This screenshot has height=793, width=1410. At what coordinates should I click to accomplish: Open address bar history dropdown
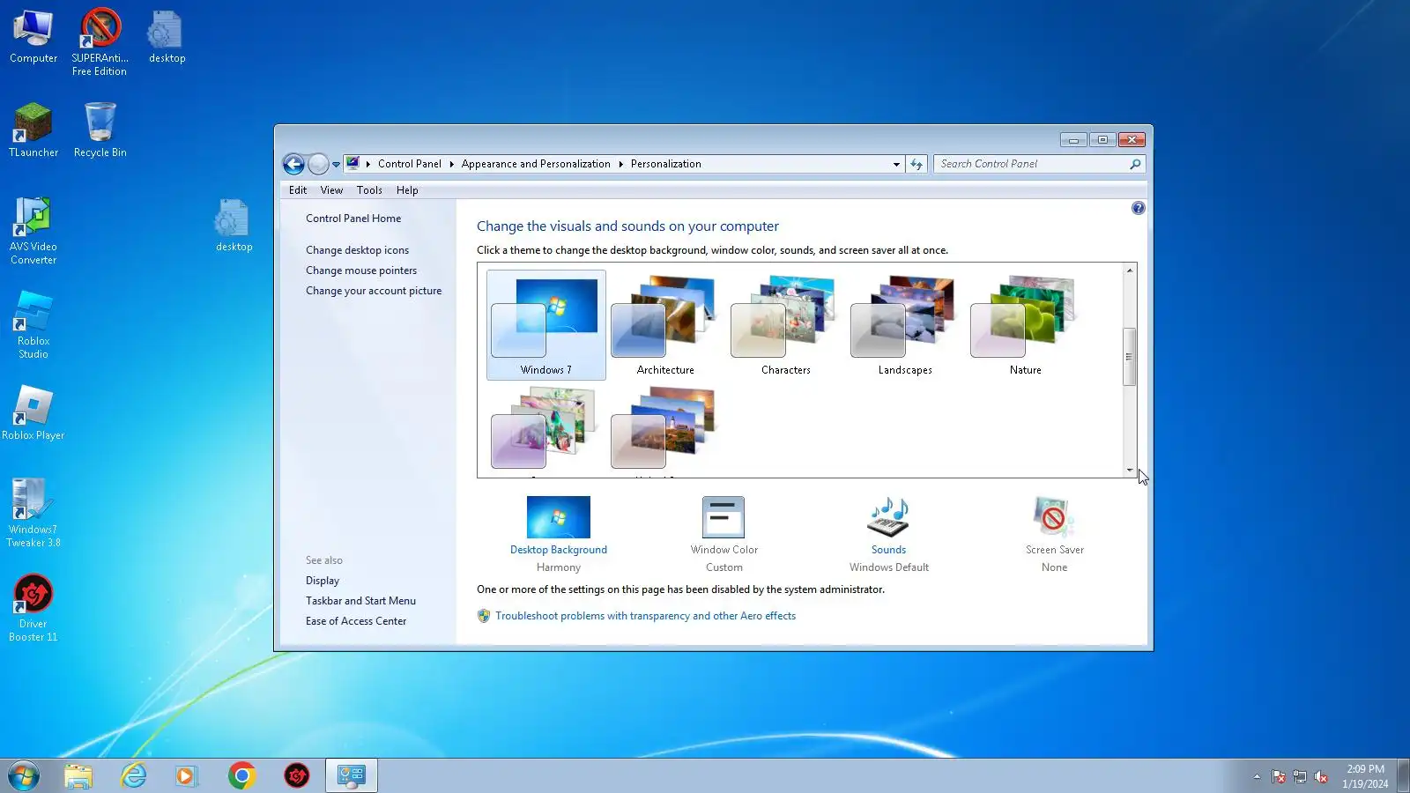tap(896, 165)
